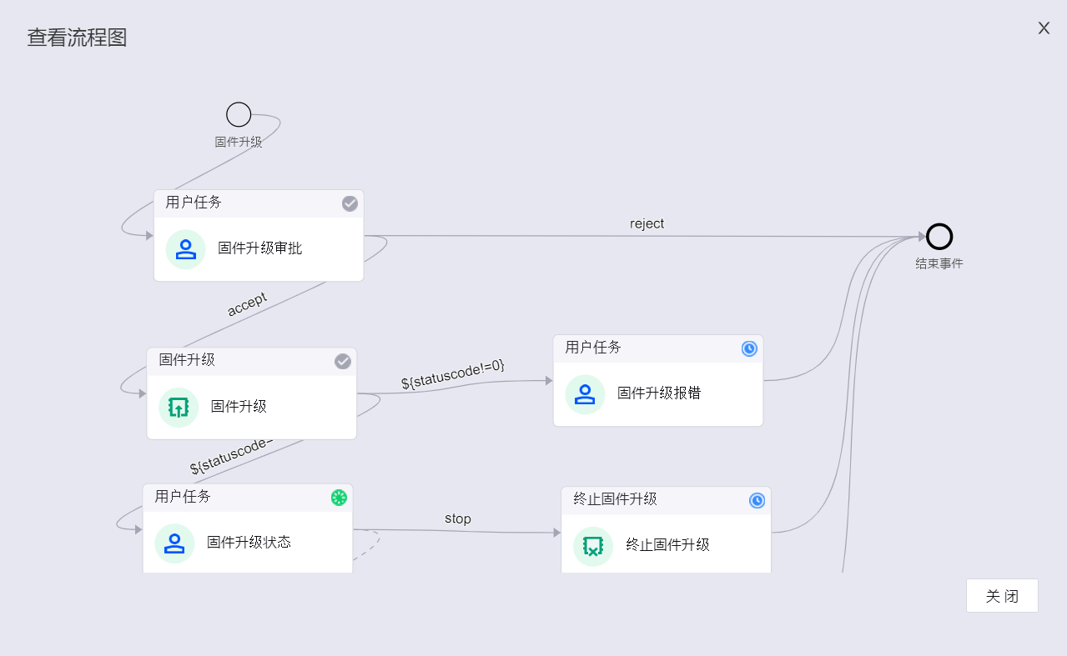
Task: Click user icon in 固件升级状态 node
Action: point(174,543)
